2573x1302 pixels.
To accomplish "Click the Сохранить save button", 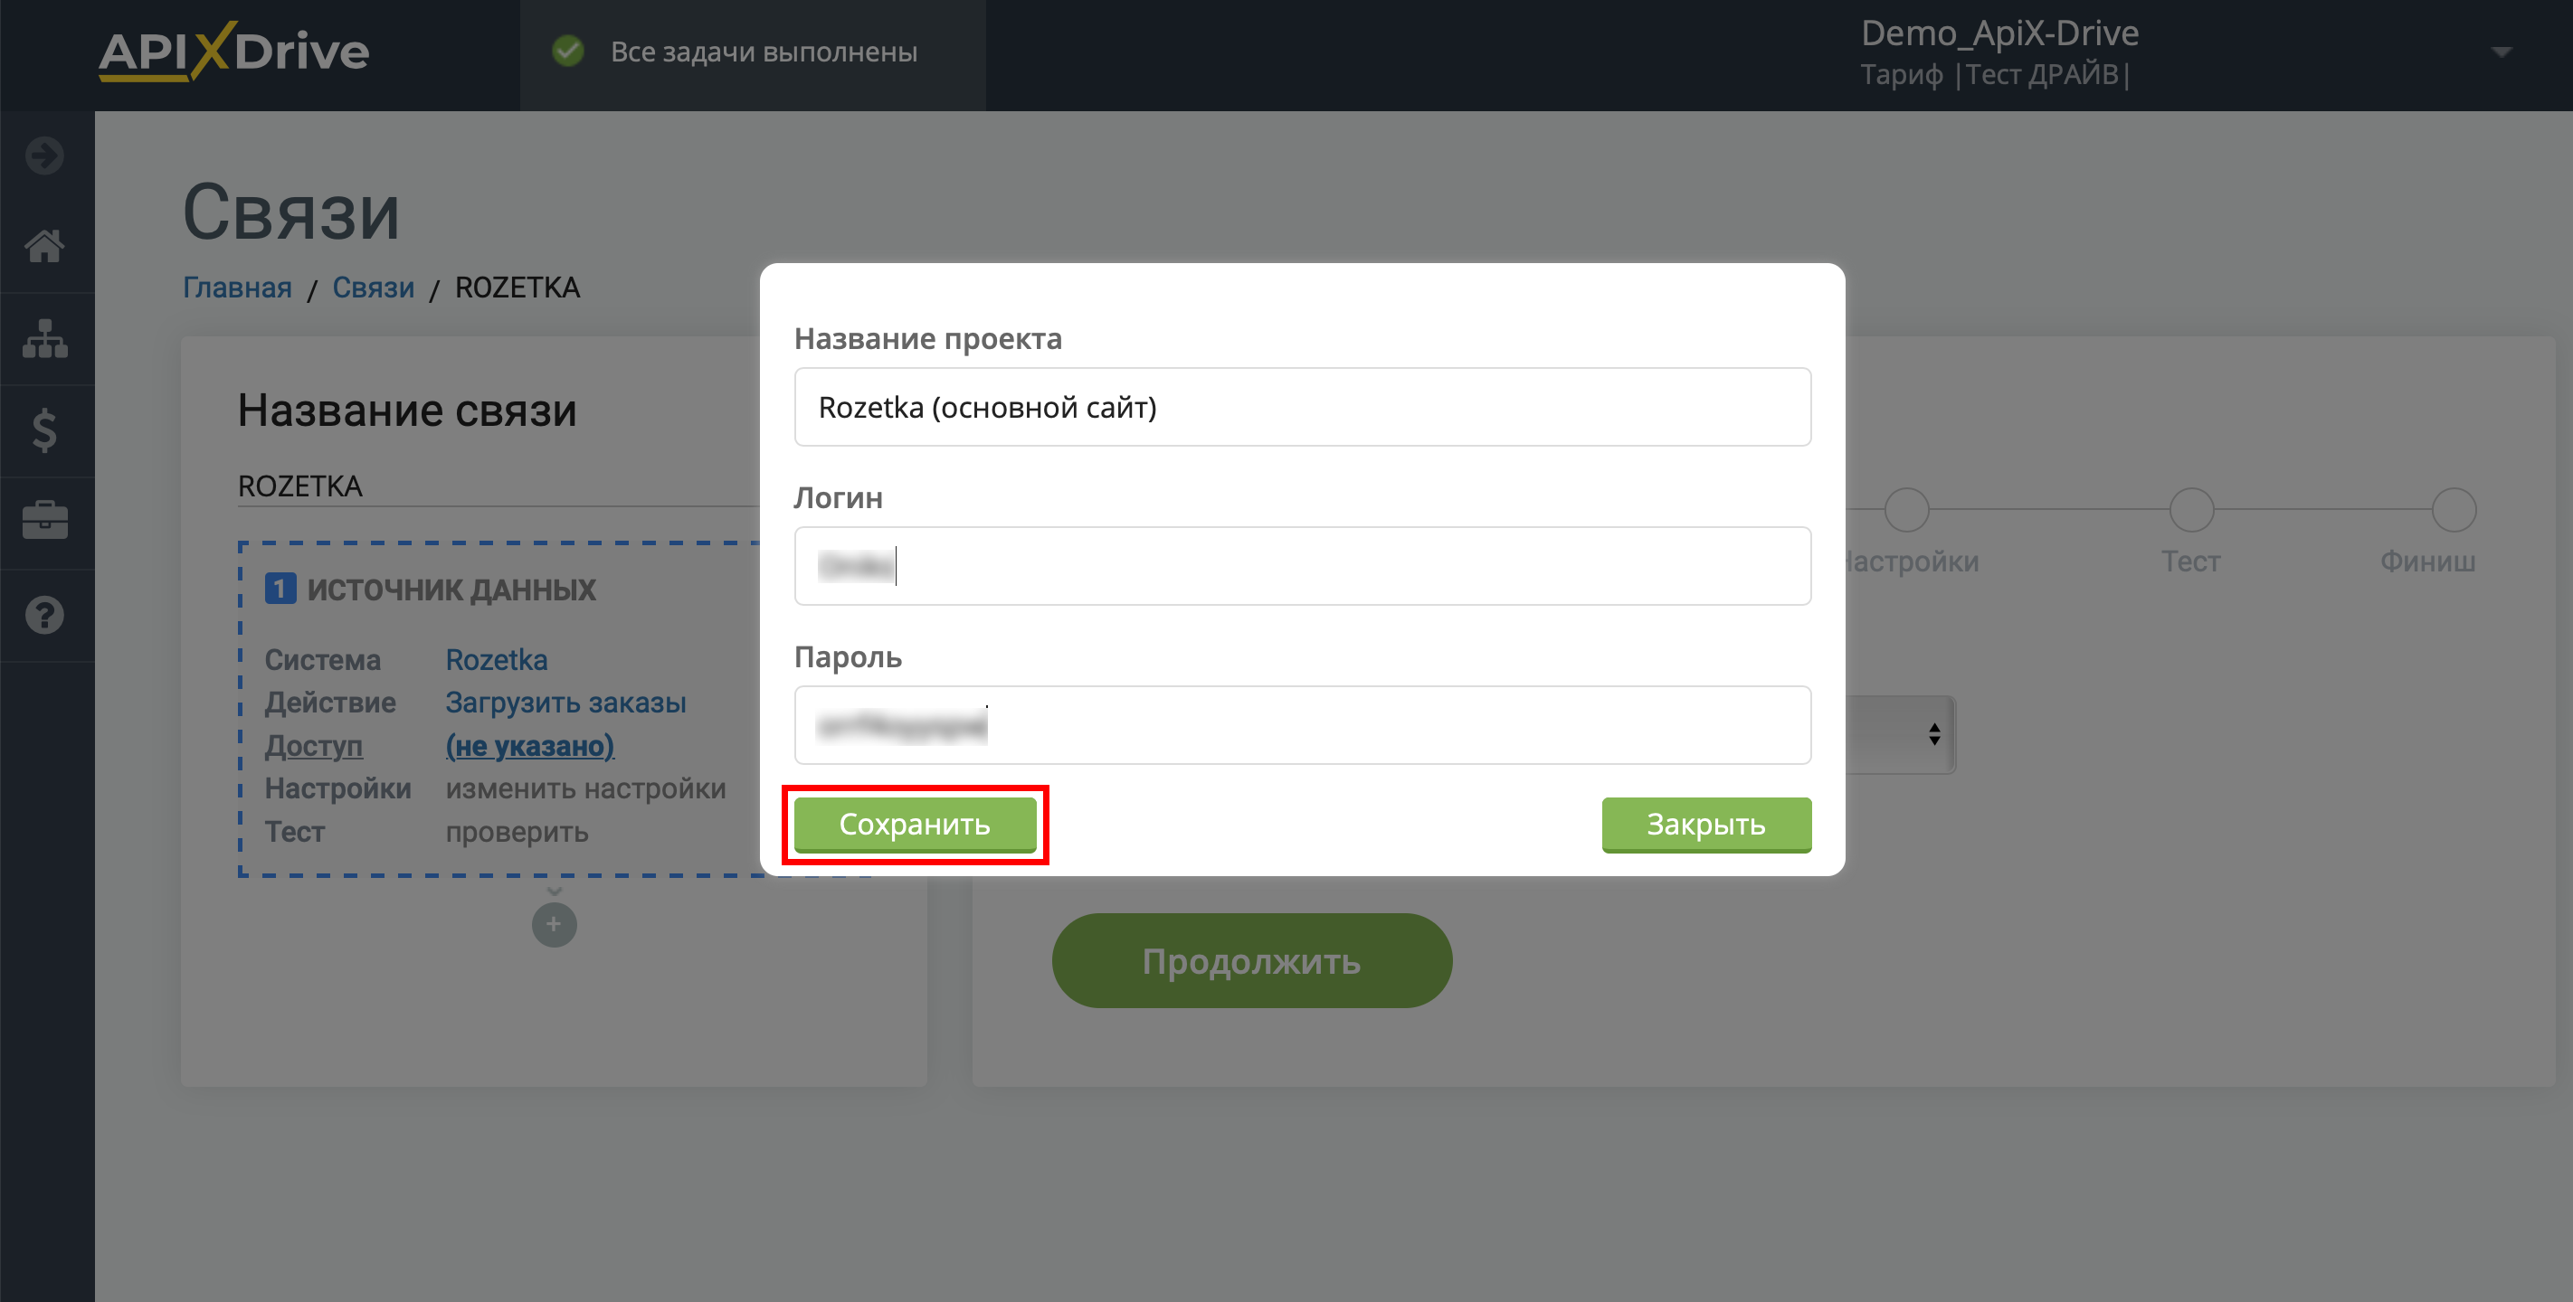I will pyautogui.click(x=916, y=822).
